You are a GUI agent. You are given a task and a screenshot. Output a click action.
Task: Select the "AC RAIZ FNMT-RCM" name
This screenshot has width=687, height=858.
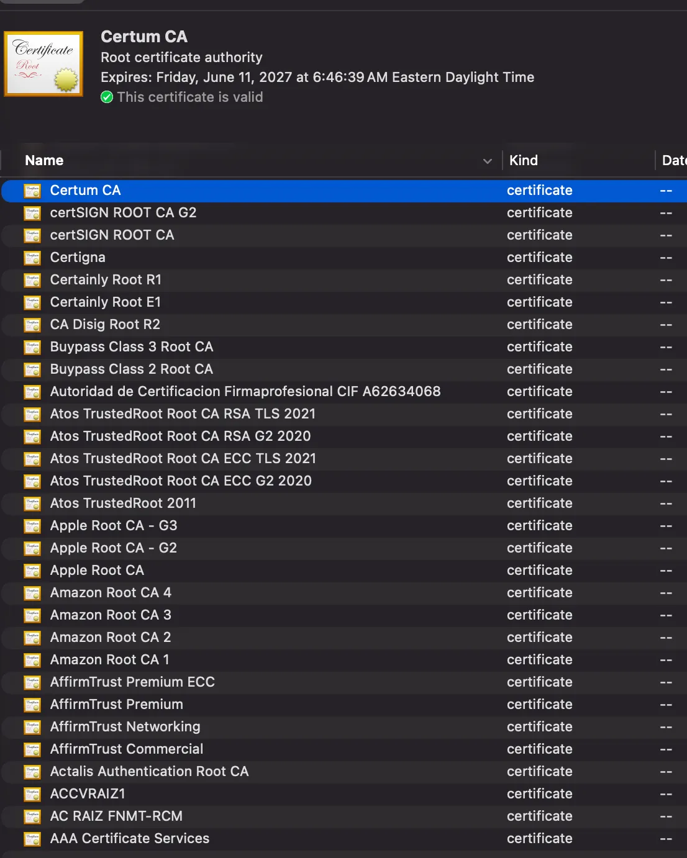[x=116, y=816]
